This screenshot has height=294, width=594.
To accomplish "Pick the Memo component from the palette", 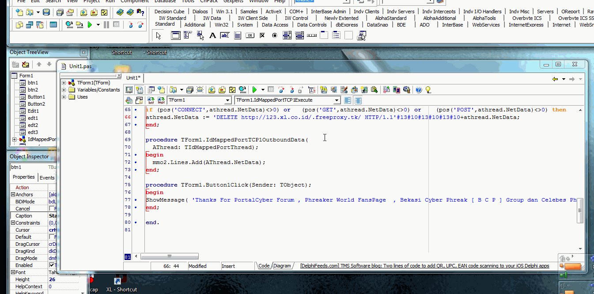I will [237, 36].
